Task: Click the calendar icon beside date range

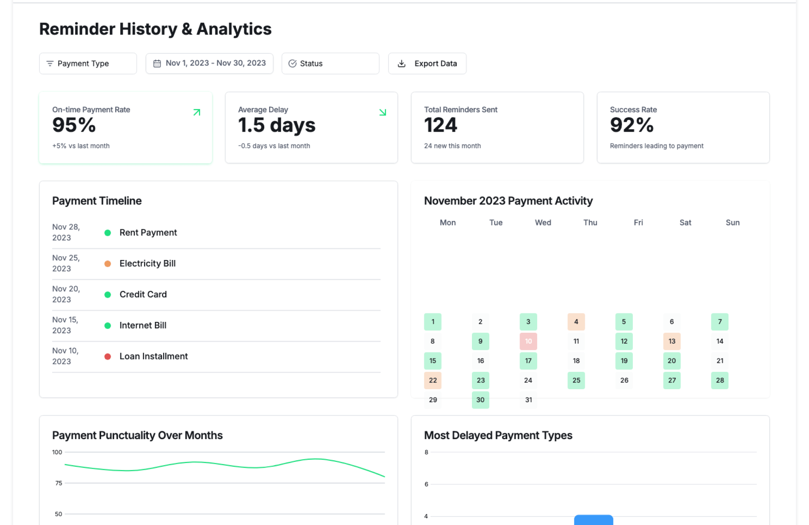Action: click(x=157, y=64)
